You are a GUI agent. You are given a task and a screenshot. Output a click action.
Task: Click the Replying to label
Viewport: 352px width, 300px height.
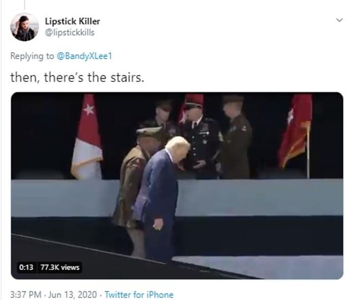point(32,56)
